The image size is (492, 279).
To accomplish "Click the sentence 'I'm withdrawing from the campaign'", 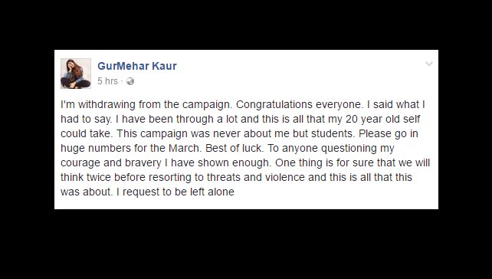I will 145,104.
